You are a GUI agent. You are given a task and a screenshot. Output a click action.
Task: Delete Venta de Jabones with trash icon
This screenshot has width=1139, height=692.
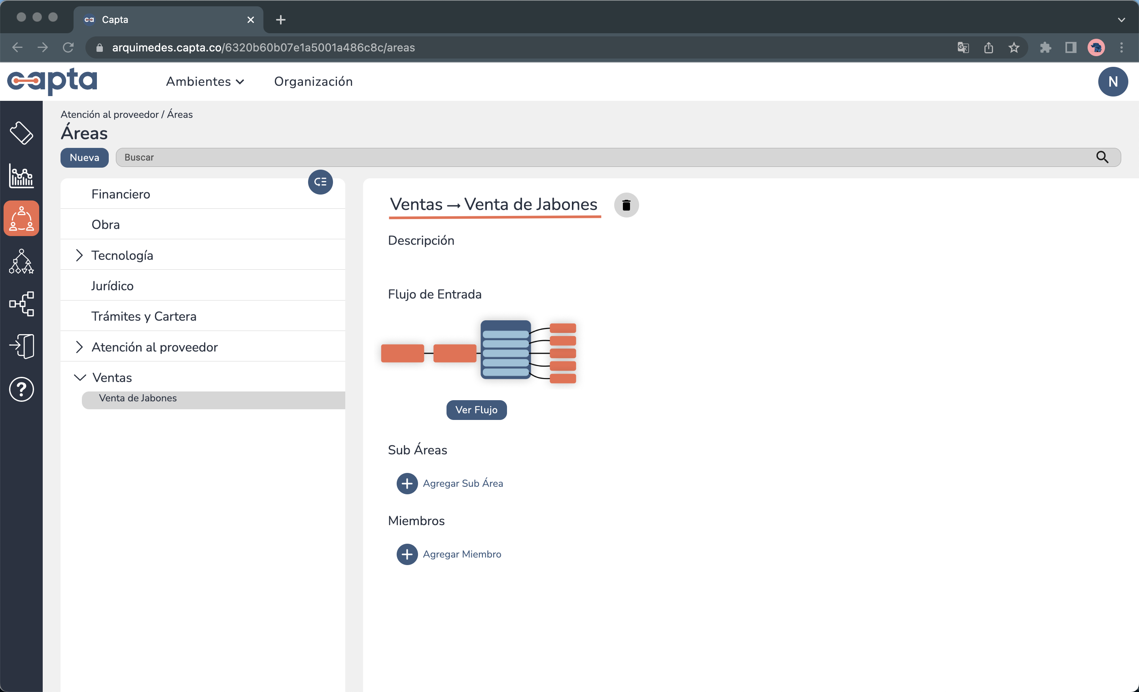click(x=626, y=205)
